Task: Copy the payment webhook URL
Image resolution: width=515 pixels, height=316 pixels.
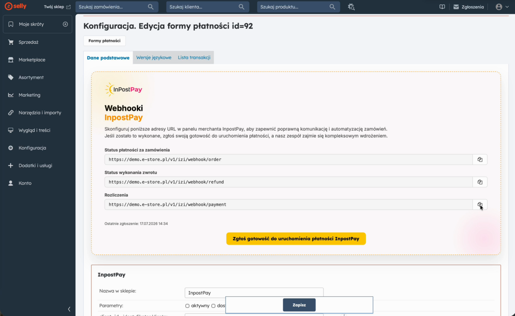Action: point(480,205)
